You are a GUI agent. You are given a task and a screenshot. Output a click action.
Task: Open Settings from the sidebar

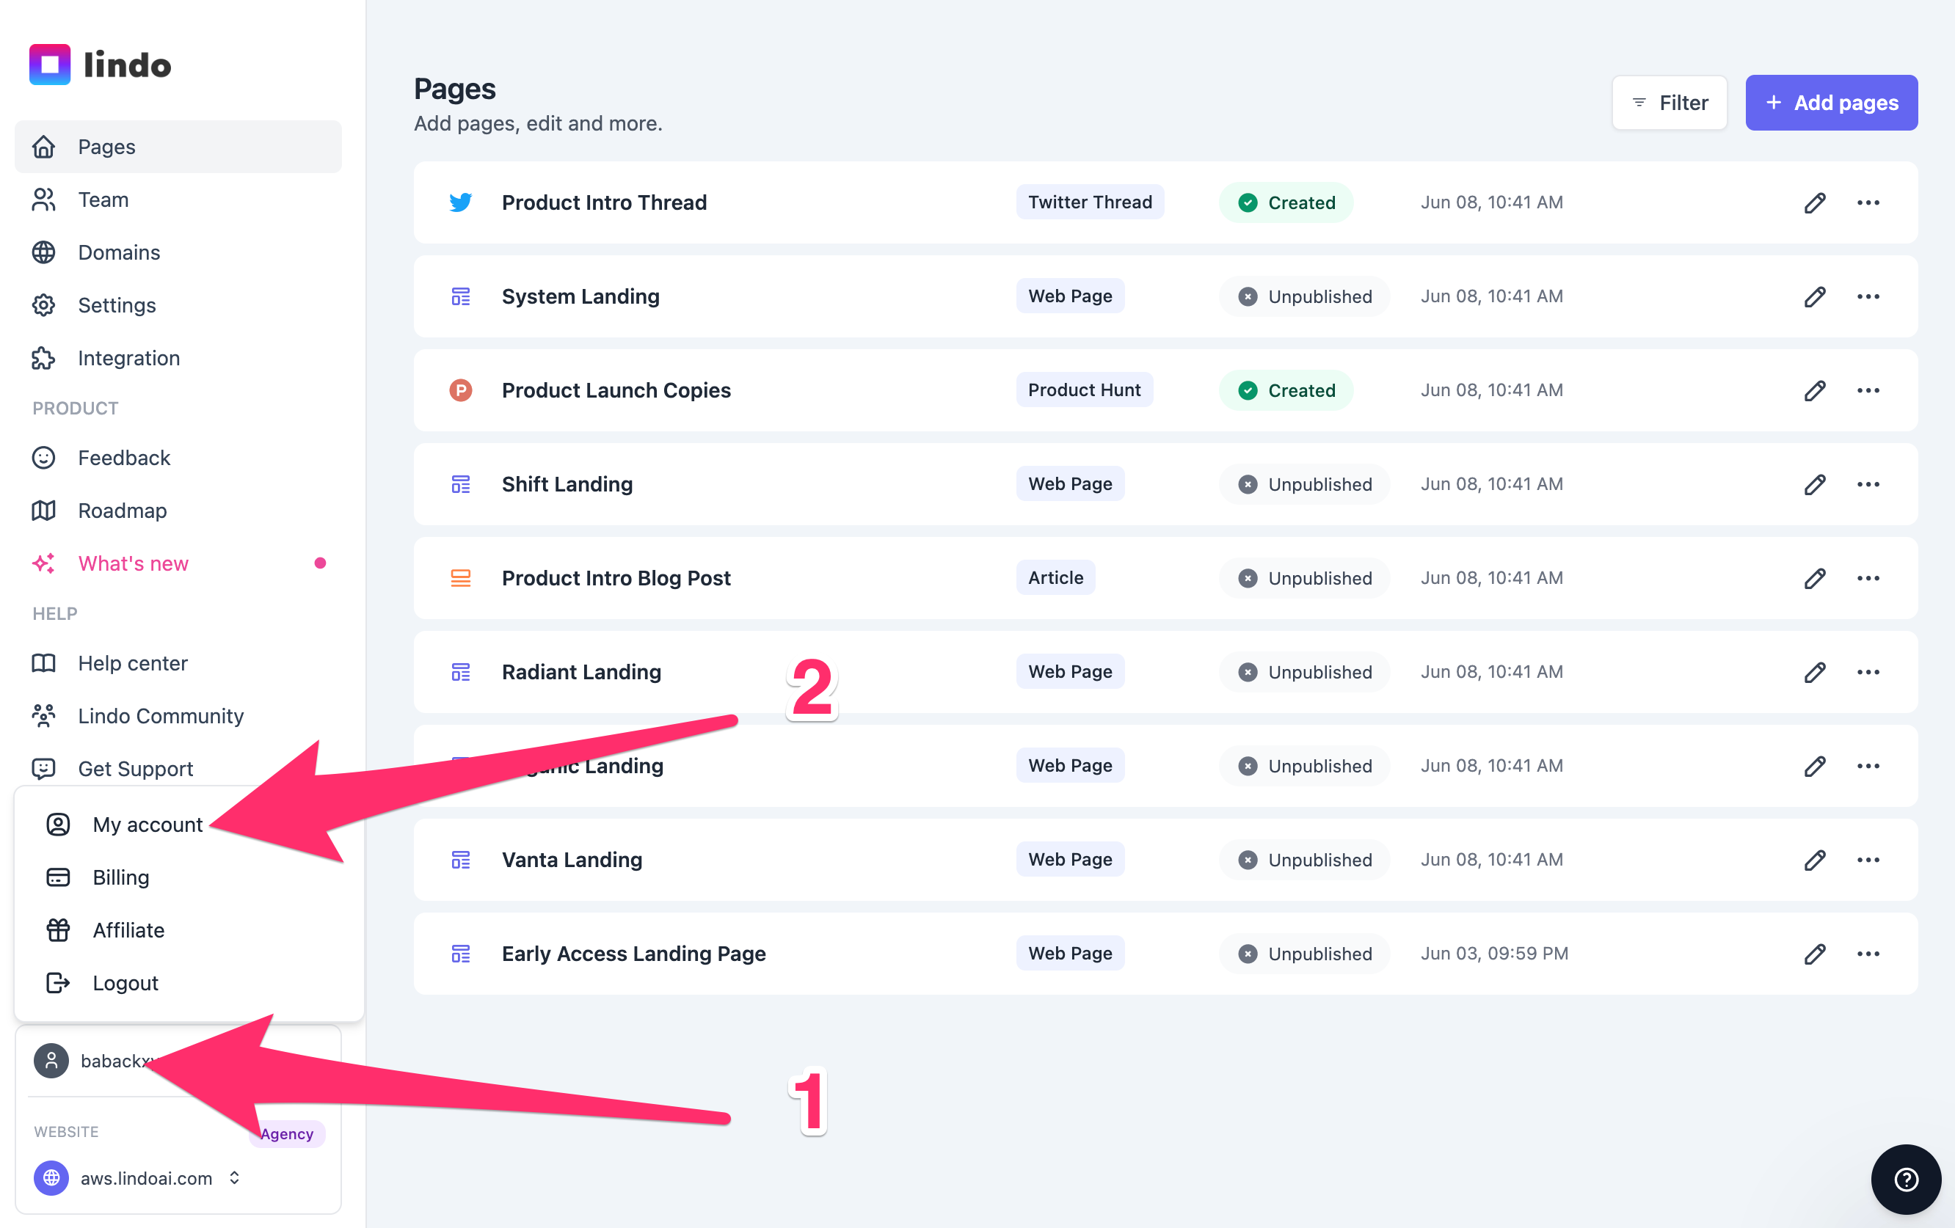(178, 305)
